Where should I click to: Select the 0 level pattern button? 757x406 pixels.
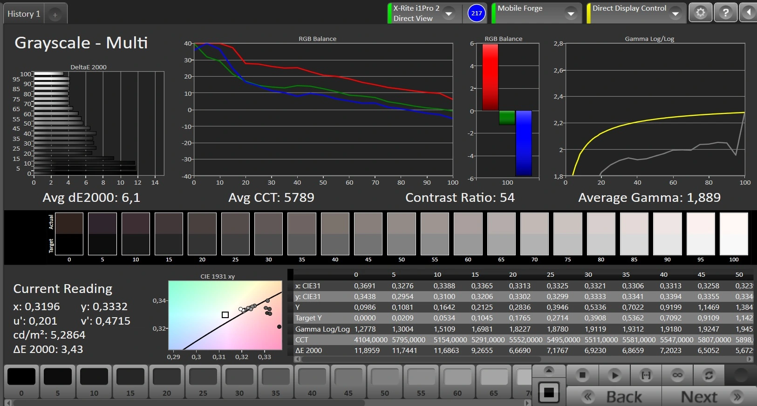tap(21, 382)
